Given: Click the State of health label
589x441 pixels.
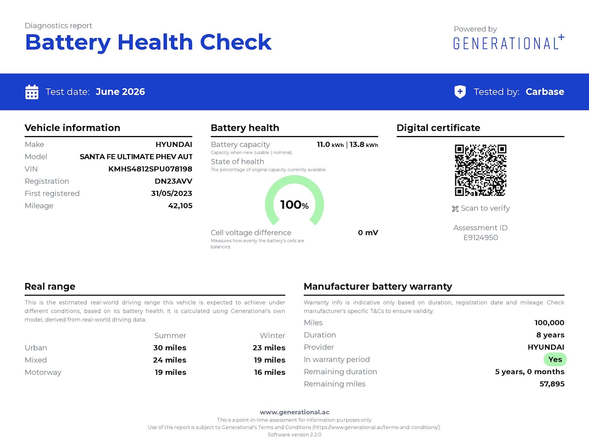Looking at the screenshot, I should 238,162.
